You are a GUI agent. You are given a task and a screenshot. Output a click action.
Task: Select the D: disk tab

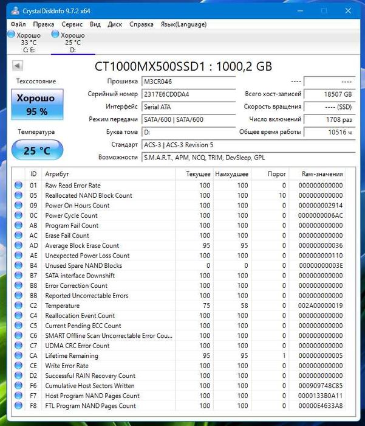click(x=73, y=42)
